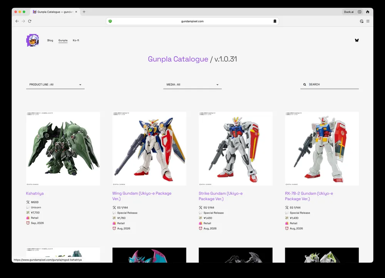
Task: Click the green shield privacy icon
Action: pyautogui.click(x=110, y=21)
